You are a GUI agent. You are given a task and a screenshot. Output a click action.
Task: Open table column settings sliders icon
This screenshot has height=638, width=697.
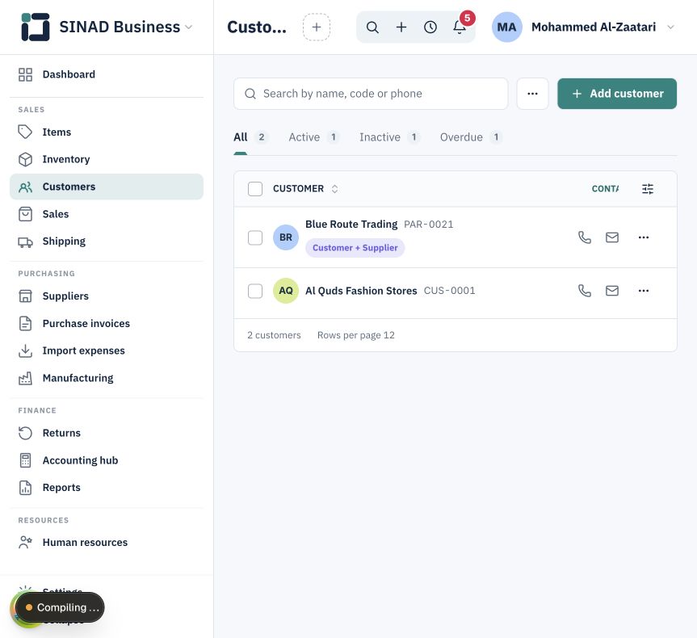click(x=648, y=189)
